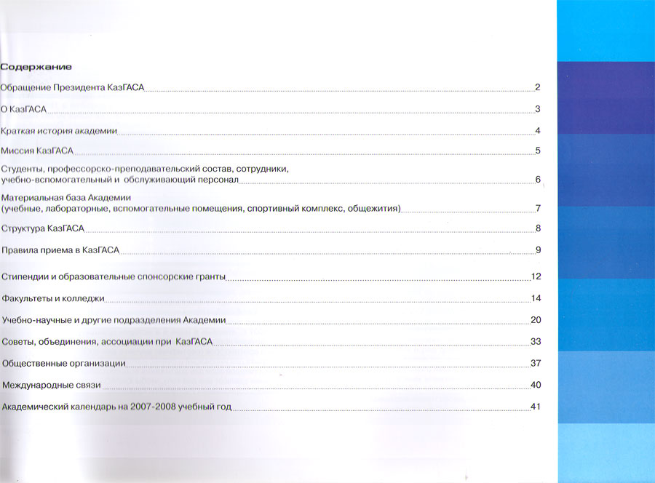Image resolution: width=655 pixels, height=483 pixels.
Task: Click page number 3
Action: click(x=538, y=109)
